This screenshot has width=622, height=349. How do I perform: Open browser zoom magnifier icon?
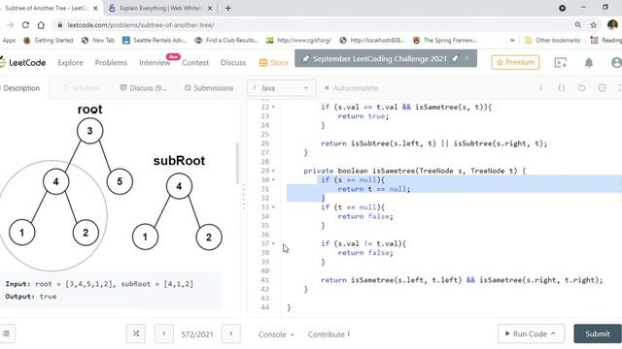578,25
